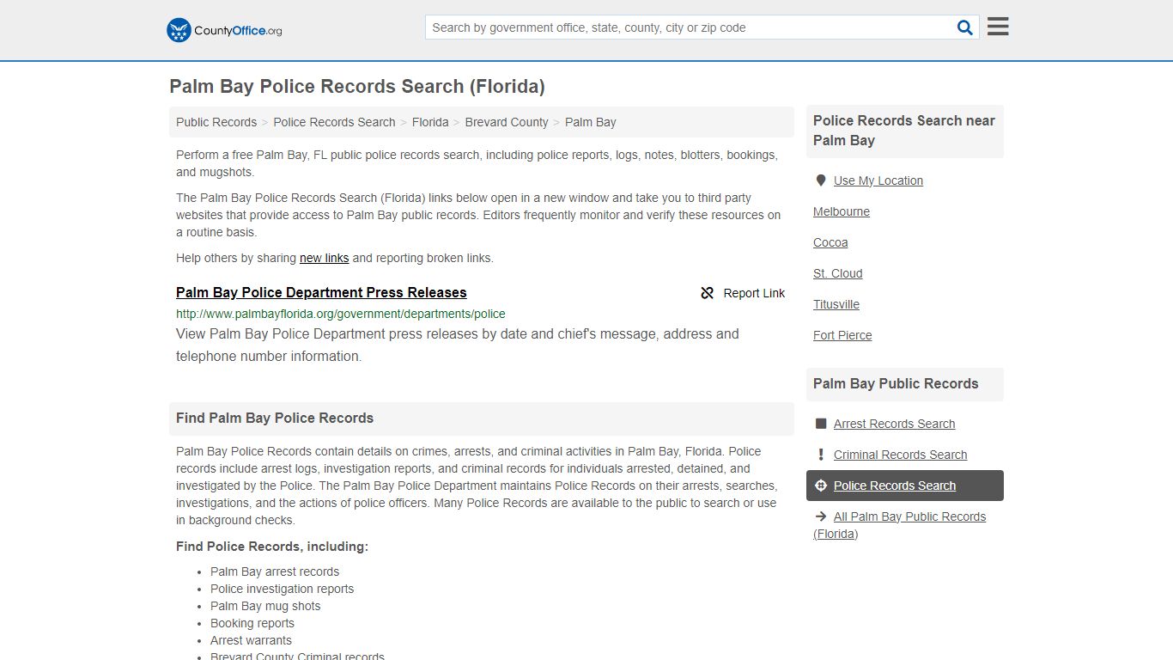Click the Criminal Records exclamation icon
Screen dimensions: 1173x660
[821, 455]
